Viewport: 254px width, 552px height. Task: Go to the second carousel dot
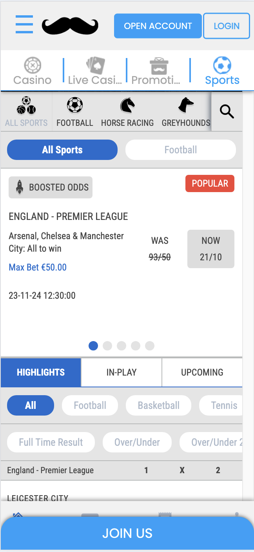pos(107,346)
